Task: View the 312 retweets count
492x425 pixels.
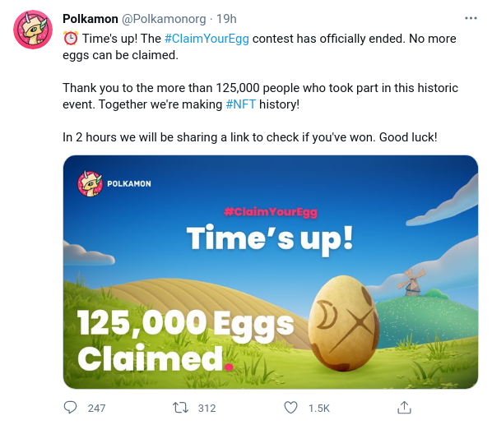Action: (207, 408)
